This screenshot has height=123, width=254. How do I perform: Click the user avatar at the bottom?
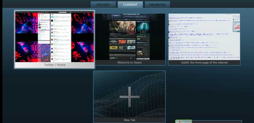[183, 122]
